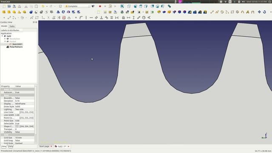Screen dimensions: 272x153
Task: Click the Part Design blue Pocket icon
Action: [x=164, y=12]
